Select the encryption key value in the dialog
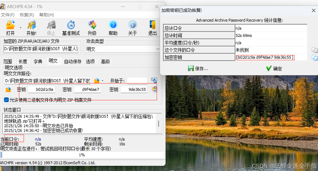The height and width of the screenshot is (171, 318). pos(266,57)
